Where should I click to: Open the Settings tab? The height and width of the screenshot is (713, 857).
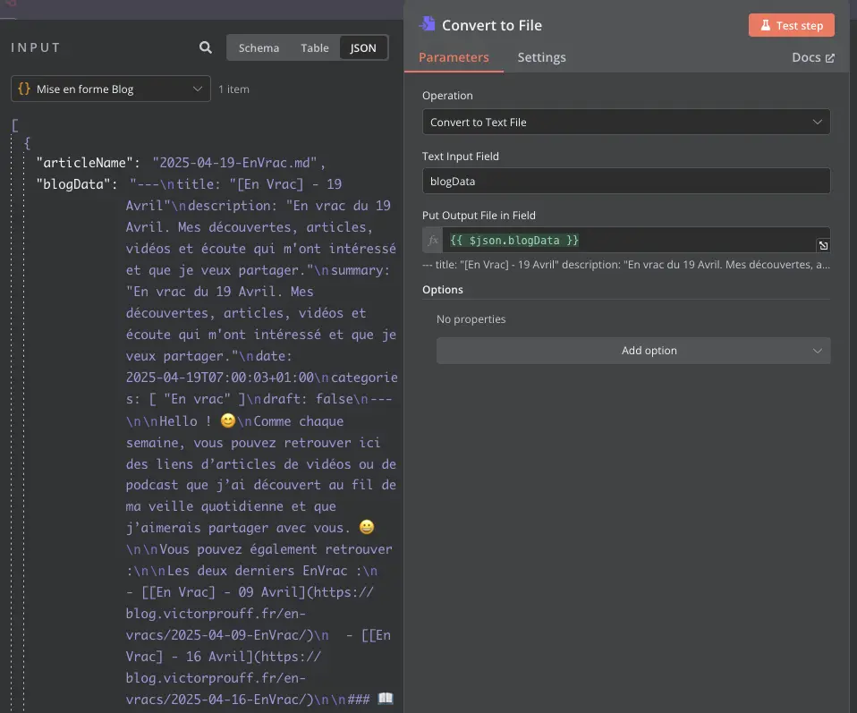541,57
